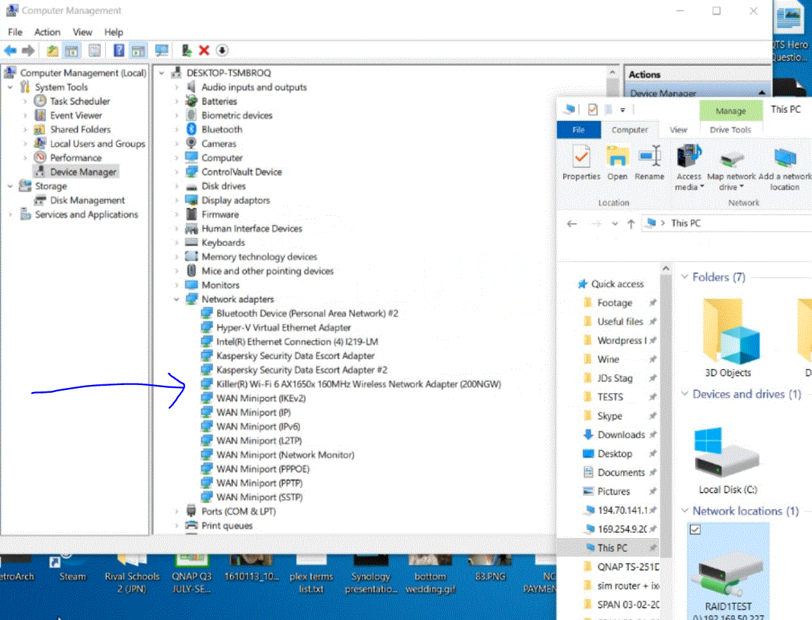Collapse the Network adapters category

(x=177, y=299)
